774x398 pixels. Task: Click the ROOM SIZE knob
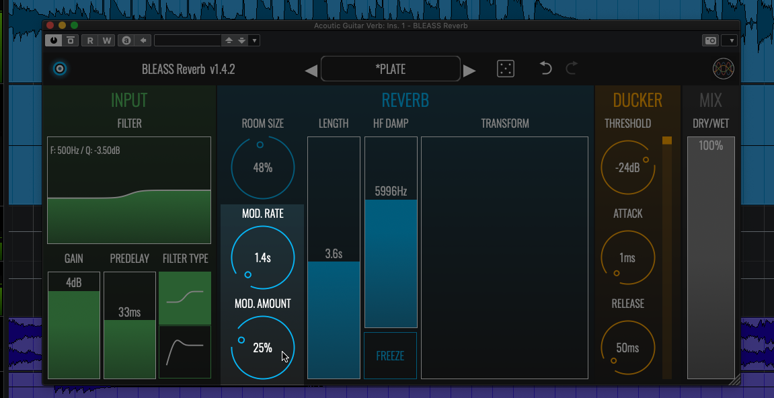pyautogui.click(x=262, y=167)
